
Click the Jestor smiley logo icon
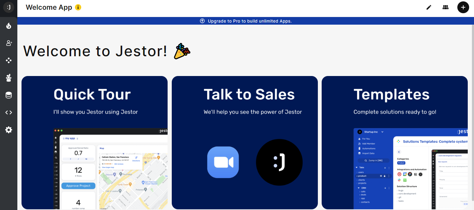8,7
